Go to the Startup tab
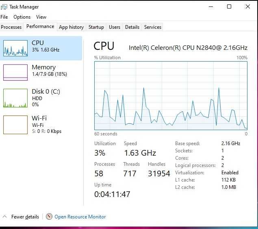Viewport: 258px width, 229px height. pyautogui.click(x=96, y=27)
